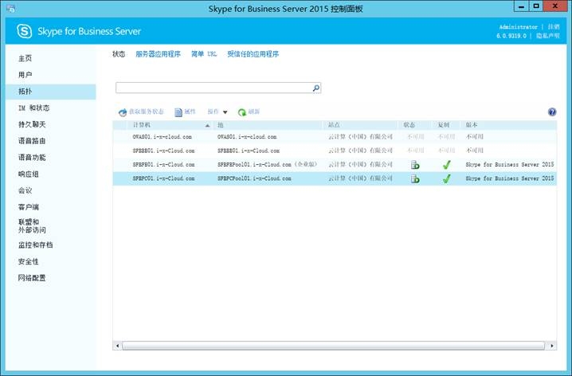Open 会议 in the sidebar

[25, 190]
